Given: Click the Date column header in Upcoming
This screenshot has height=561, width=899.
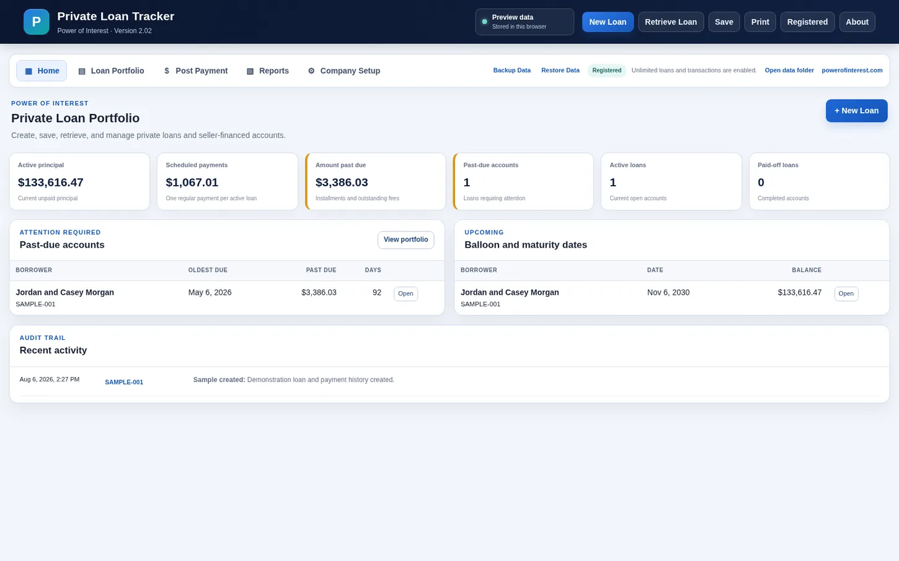Looking at the screenshot, I should click(655, 271).
